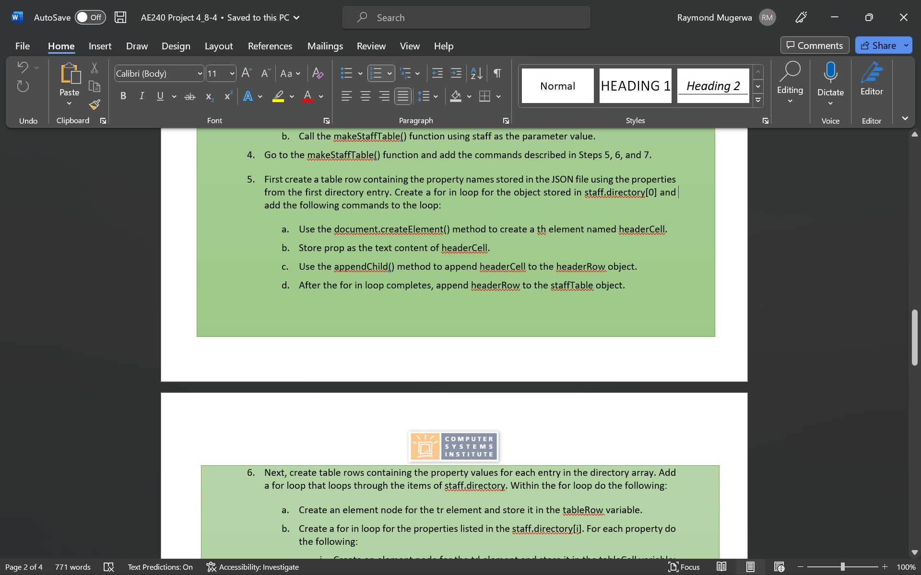Increase font size with grow icon
Image resolution: width=921 pixels, height=575 pixels.
[x=247, y=73]
